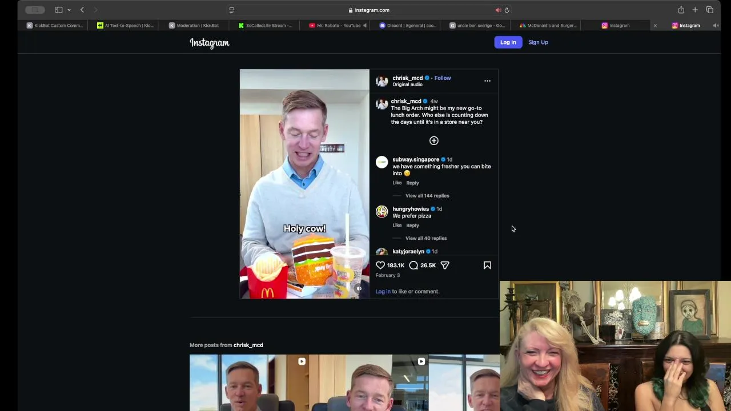
Task: Open chrisk_mcd username in caption
Action: (x=406, y=101)
